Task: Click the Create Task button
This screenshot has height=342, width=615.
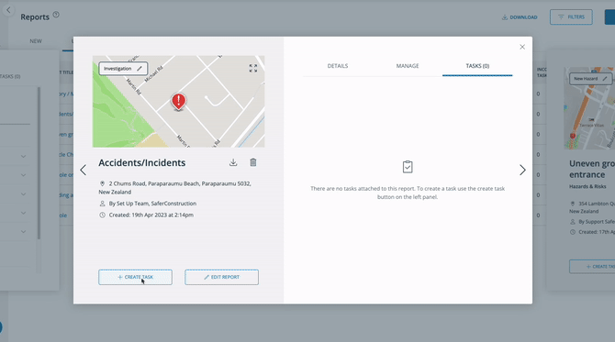Action: (x=135, y=277)
